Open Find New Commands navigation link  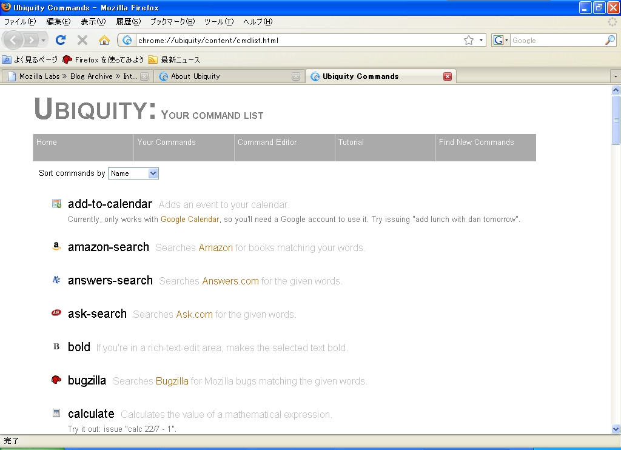point(486,148)
